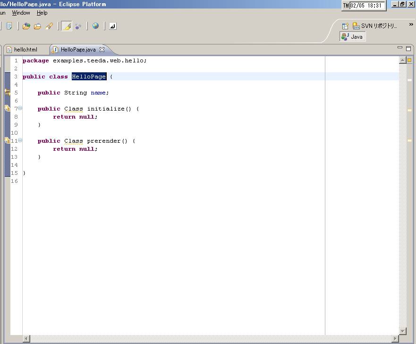Click warning marker on line 7
This screenshot has width=416, height=344.
tap(7, 109)
